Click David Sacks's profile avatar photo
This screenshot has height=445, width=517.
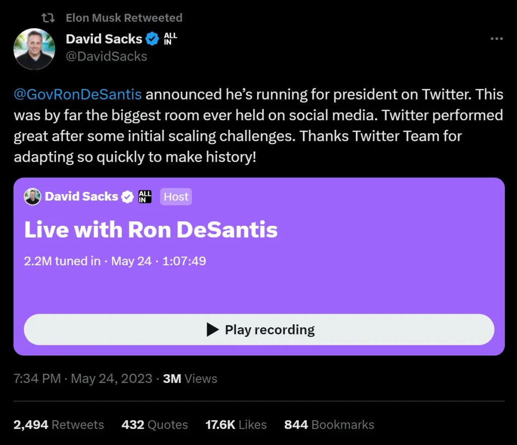(x=34, y=49)
